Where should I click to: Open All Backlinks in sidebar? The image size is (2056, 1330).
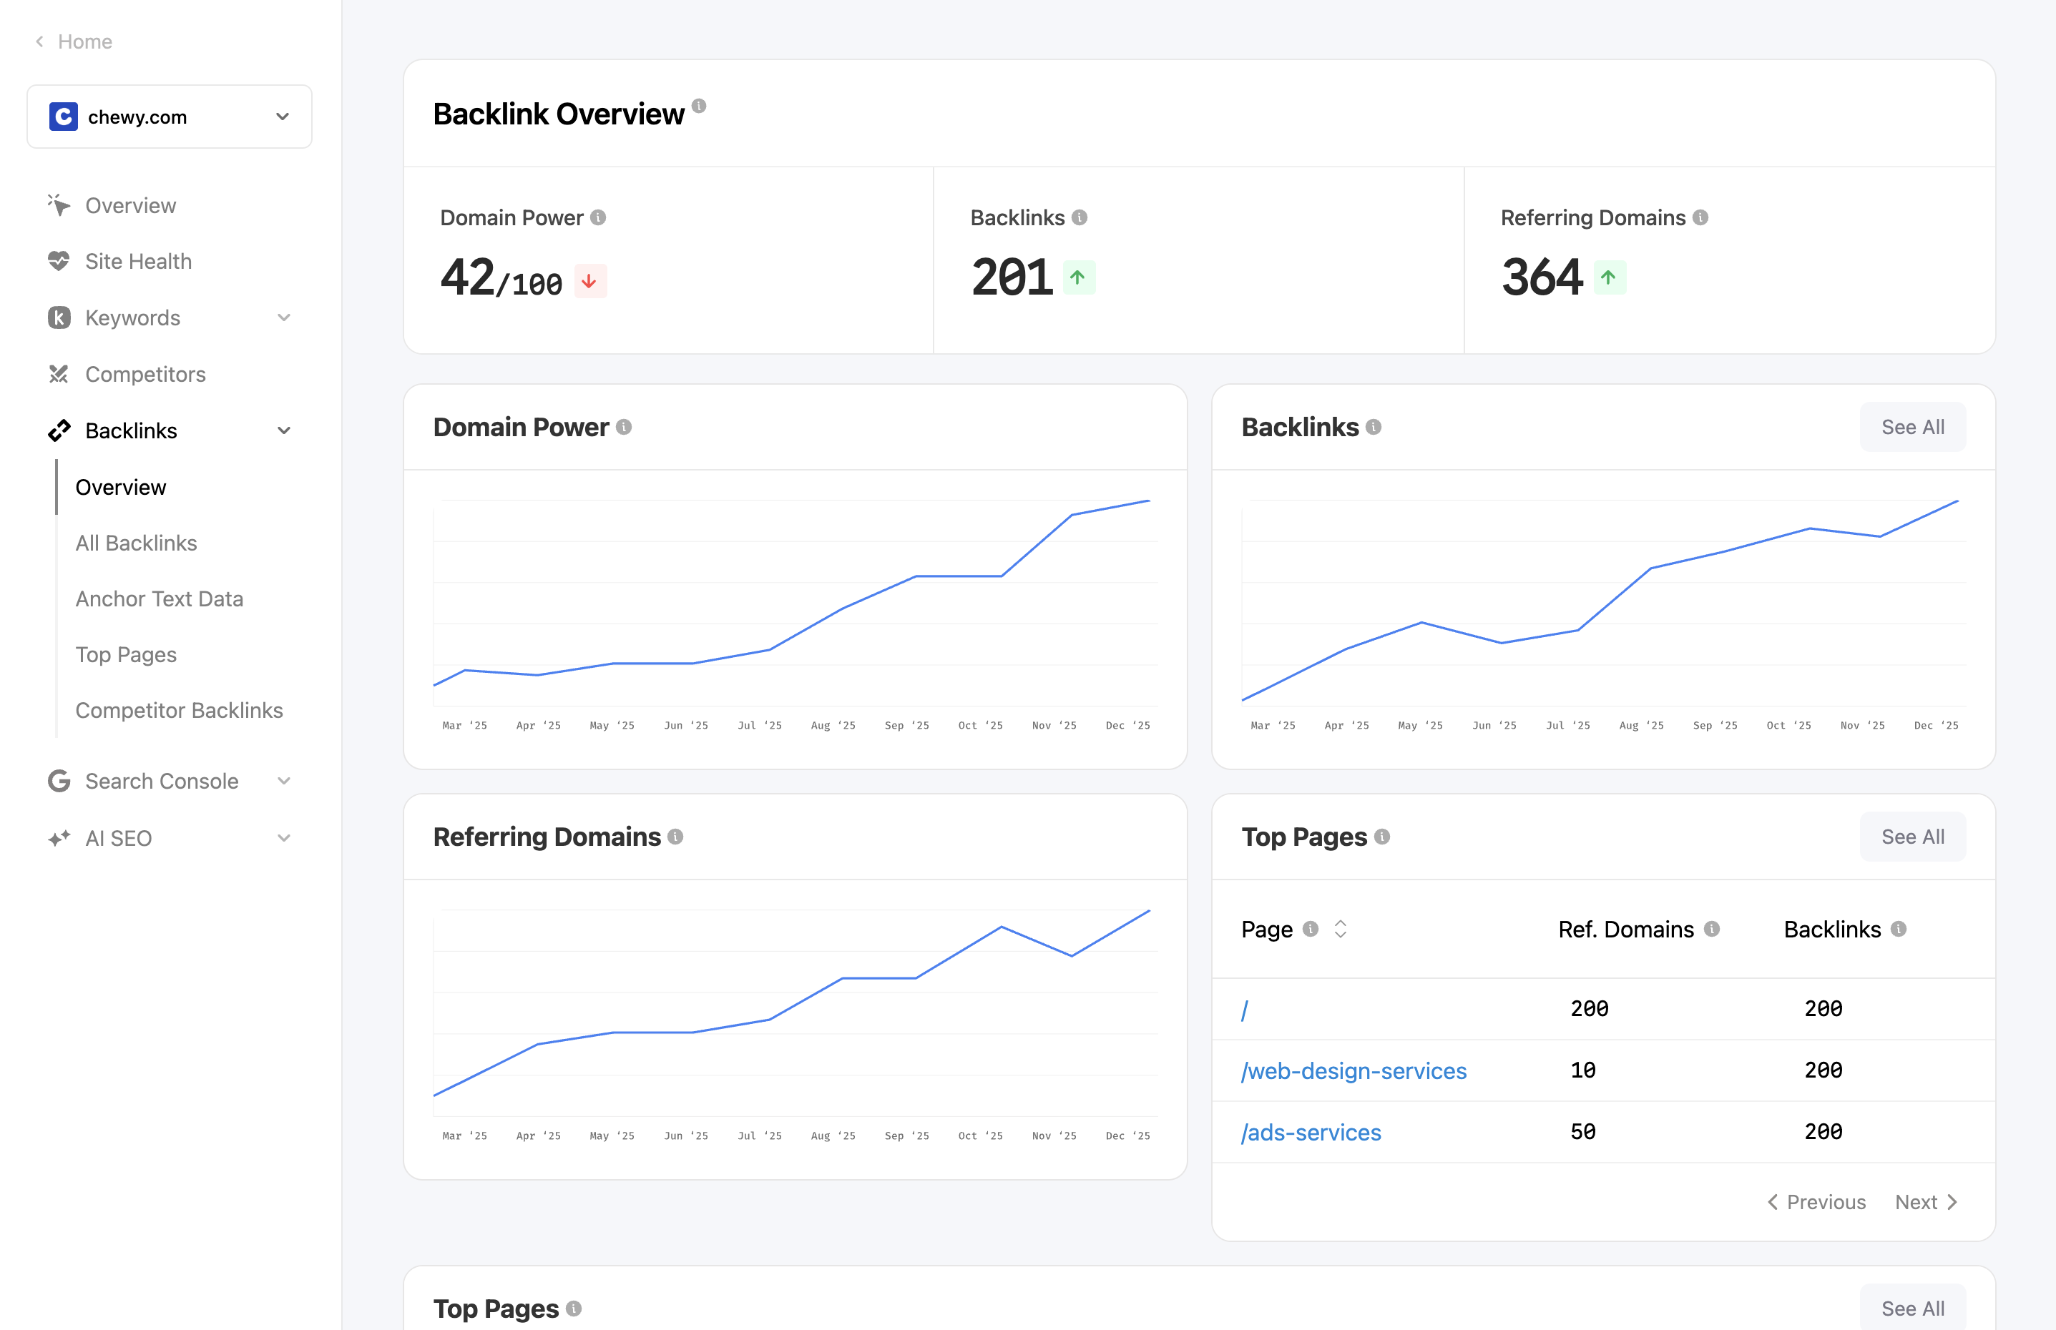point(136,542)
